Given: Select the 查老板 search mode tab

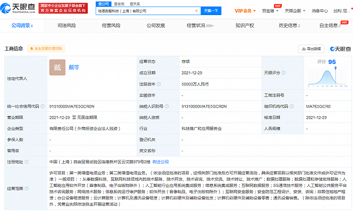Looking at the screenshot, I should point(119,4).
